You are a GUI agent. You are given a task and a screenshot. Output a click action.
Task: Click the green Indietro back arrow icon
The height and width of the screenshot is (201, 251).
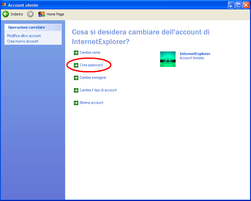(5, 14)
